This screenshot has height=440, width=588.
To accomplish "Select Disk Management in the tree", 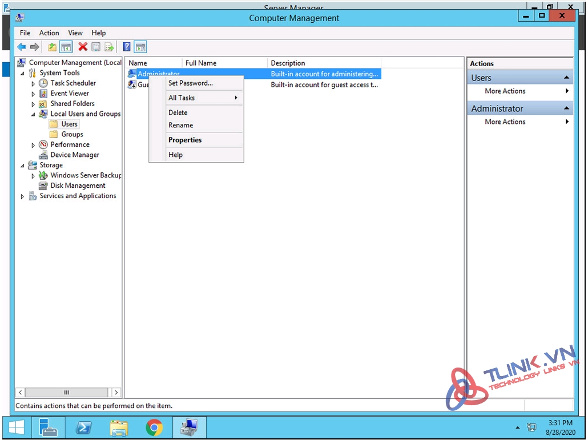I will [x=78, y=185].
